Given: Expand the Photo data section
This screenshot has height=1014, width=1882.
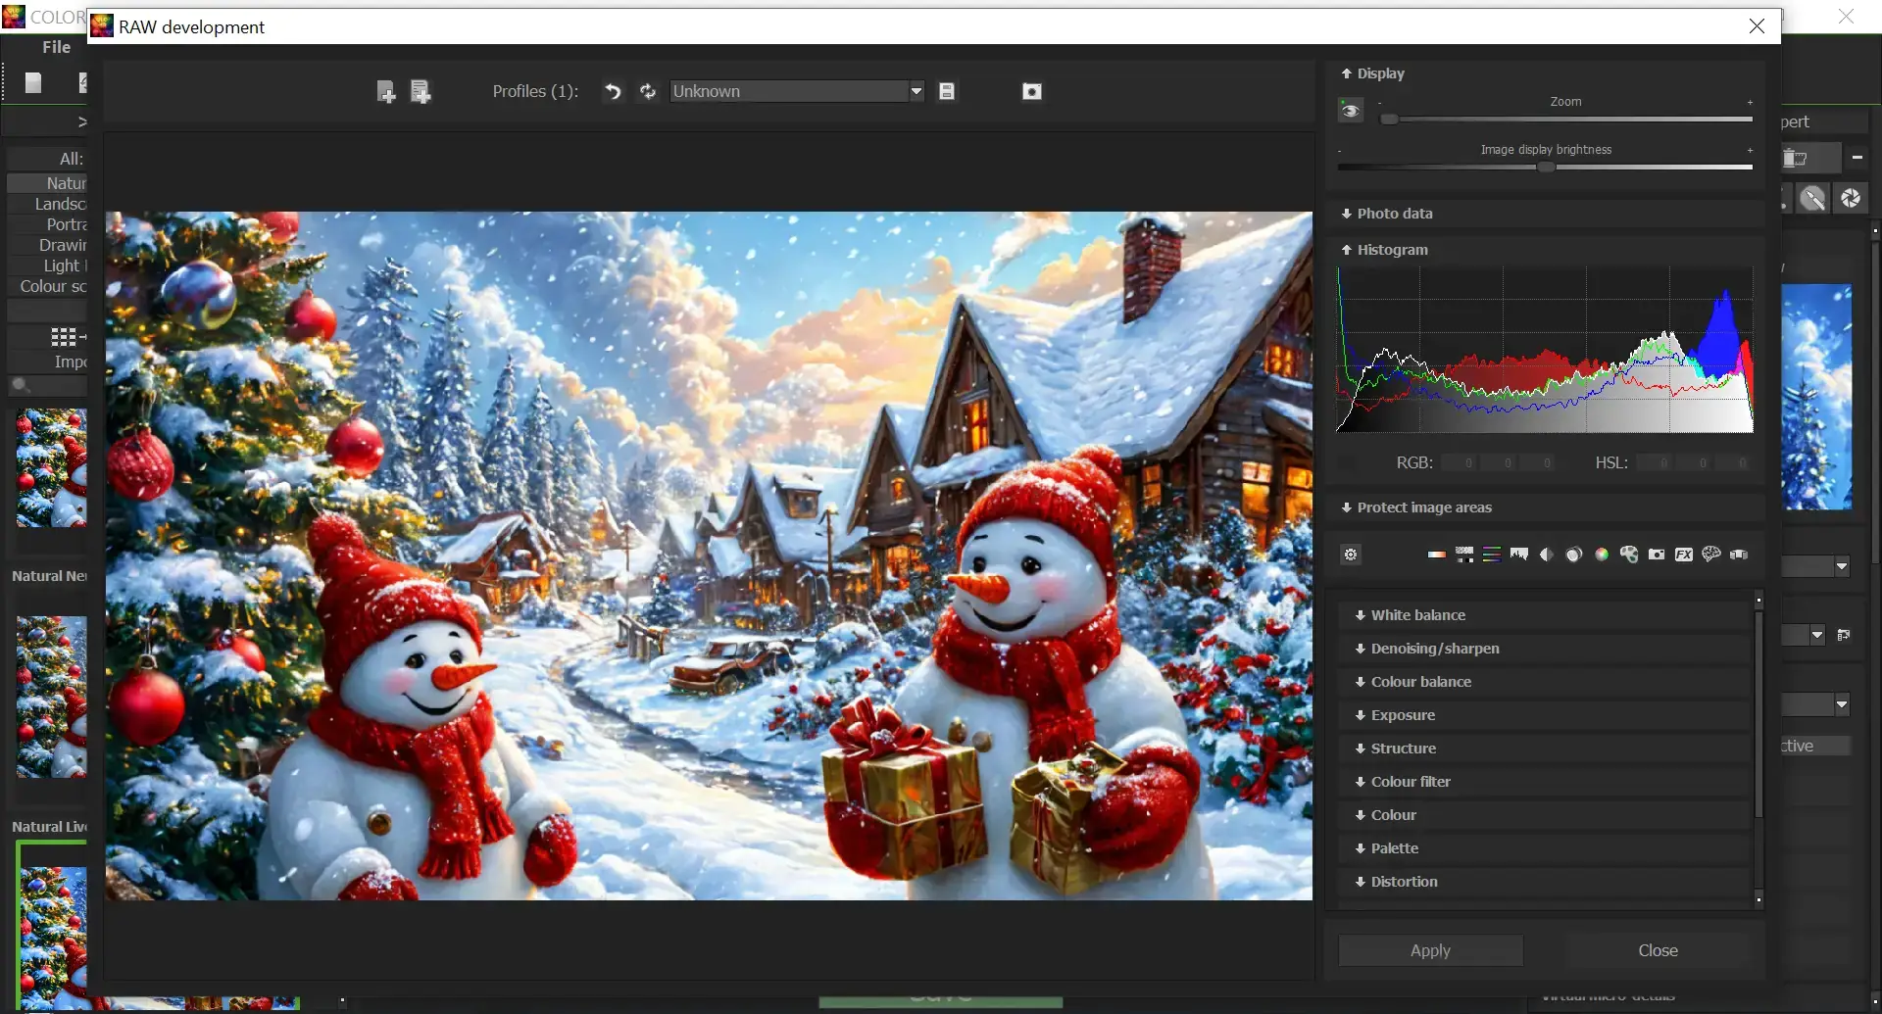Looking at the screenshot, I should (1387, 214).
